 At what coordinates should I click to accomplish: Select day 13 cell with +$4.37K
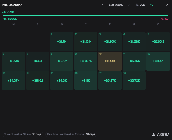13,80
